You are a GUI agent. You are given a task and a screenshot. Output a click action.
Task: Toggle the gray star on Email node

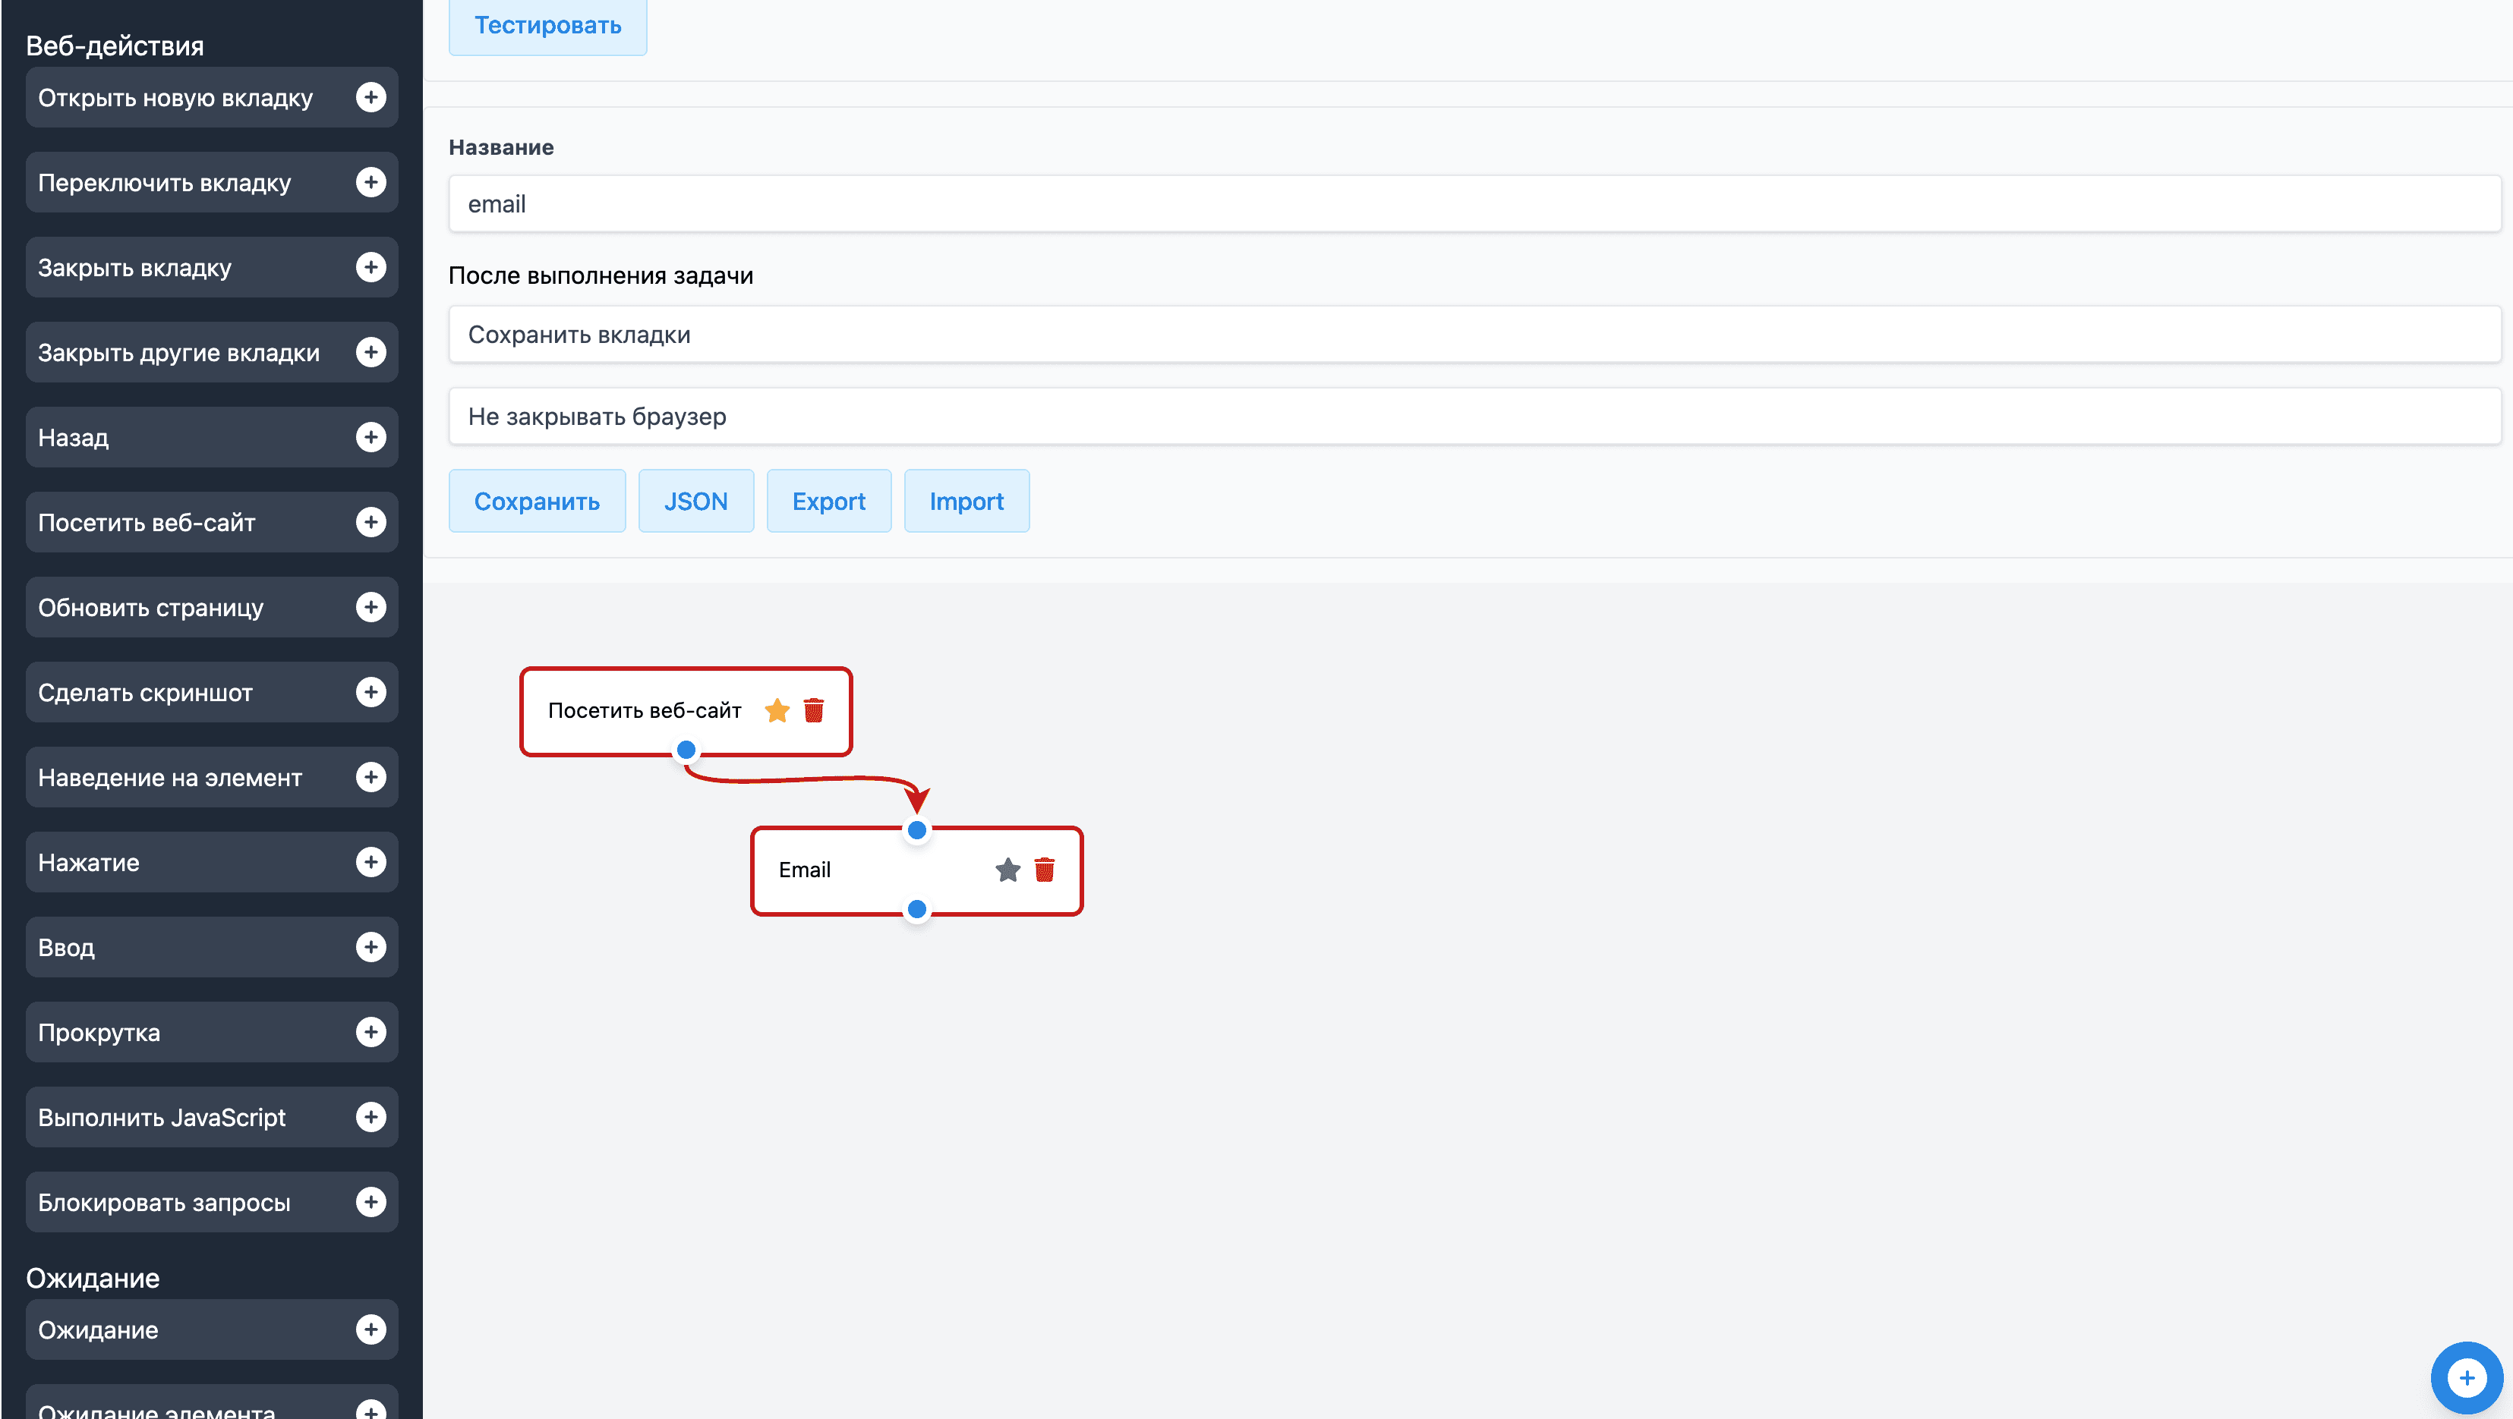[x=1007, y=869]
